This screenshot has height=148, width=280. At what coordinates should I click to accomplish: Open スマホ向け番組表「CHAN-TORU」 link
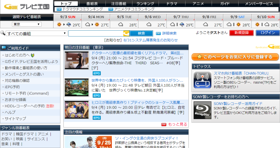click(241, 73)
